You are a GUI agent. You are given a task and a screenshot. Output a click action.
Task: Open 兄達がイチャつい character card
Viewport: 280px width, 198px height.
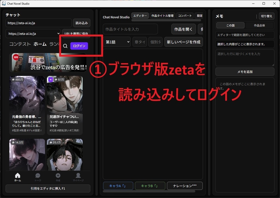[x=65, y=105]
